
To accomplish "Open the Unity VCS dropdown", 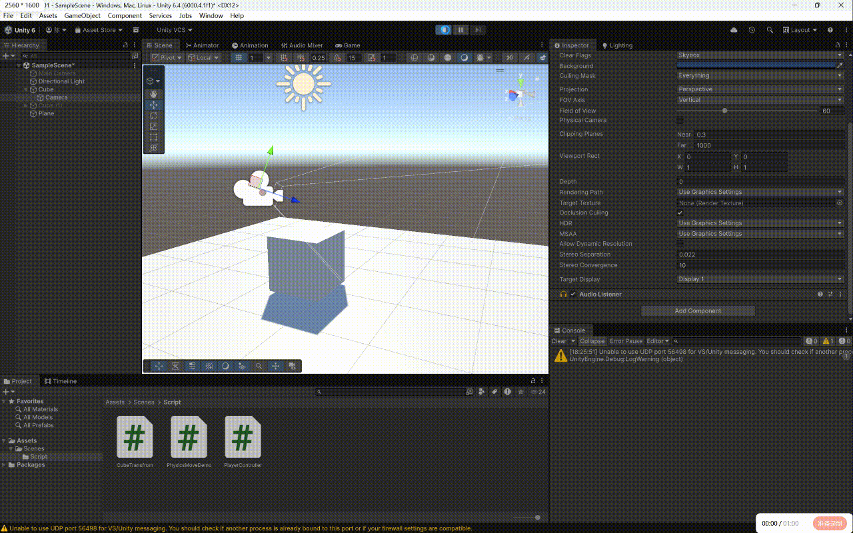I will click(174, 30).
